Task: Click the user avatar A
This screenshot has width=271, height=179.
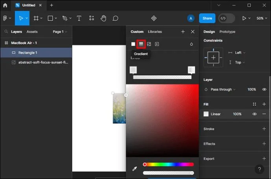Action: tap(191, 18)
